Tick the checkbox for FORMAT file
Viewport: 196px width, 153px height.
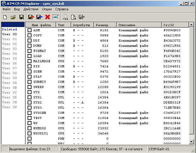30,51
